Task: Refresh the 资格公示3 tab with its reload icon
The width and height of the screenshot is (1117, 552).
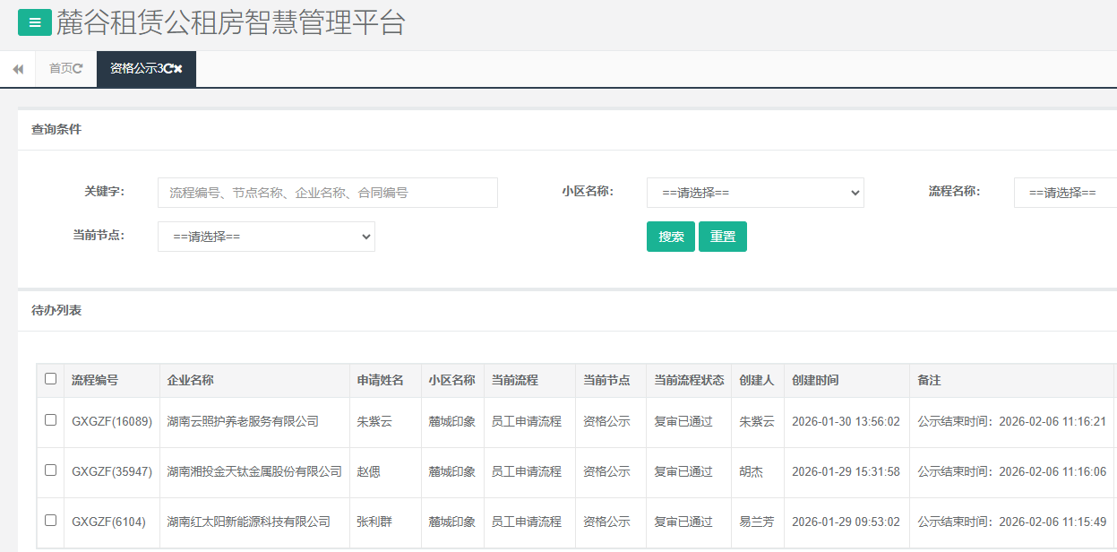Action: [x=168, y=69]
